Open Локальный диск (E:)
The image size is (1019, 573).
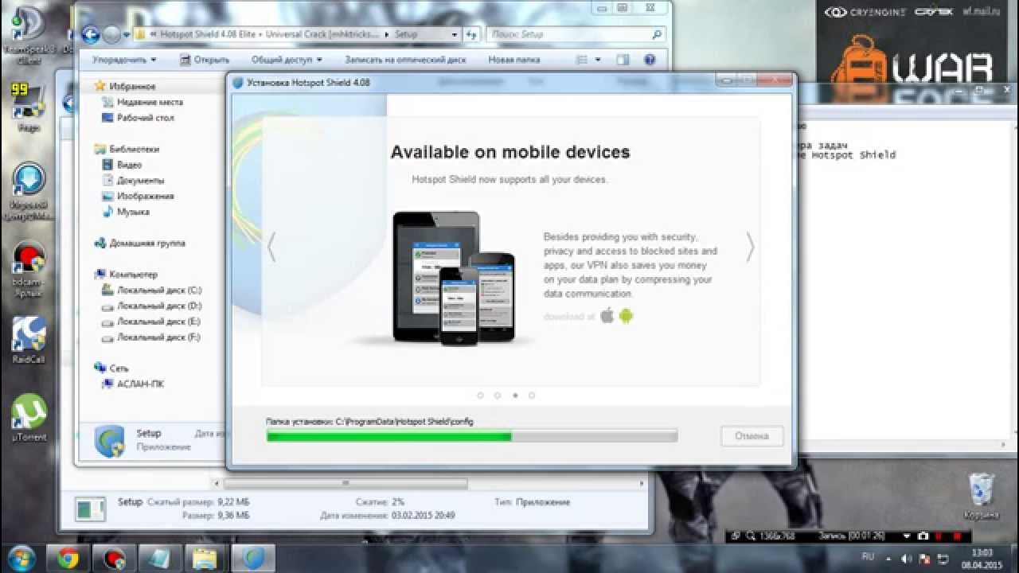[153, 322]
